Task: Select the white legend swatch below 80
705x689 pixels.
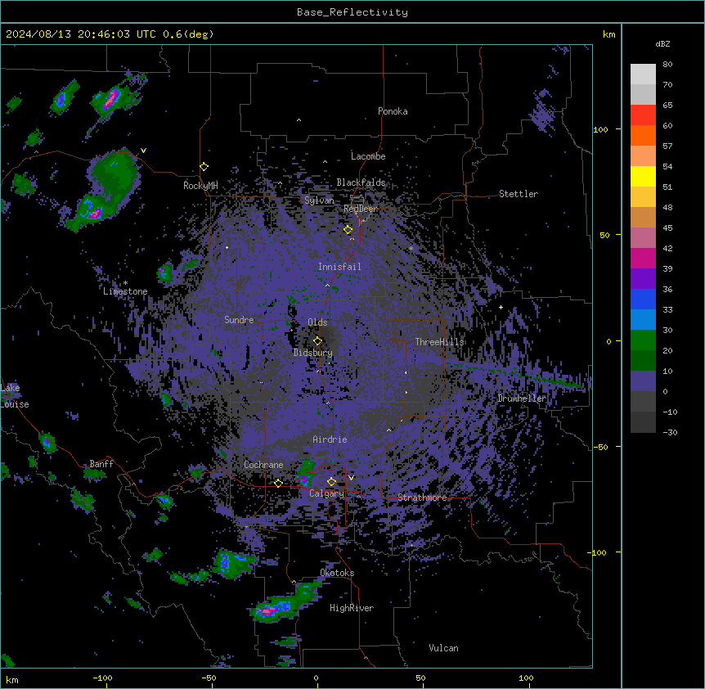Action: point(643,74)
